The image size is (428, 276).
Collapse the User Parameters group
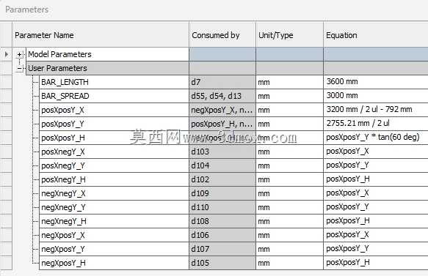coord(19,68)
